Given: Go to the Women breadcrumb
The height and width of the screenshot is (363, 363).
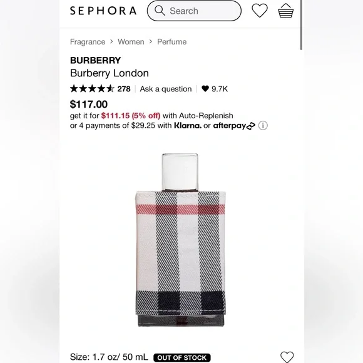Looking at the screenshot, I should click(131, 42).
